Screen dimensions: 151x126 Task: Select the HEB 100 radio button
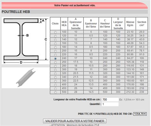pyautogui.click(x=55, y=32)
